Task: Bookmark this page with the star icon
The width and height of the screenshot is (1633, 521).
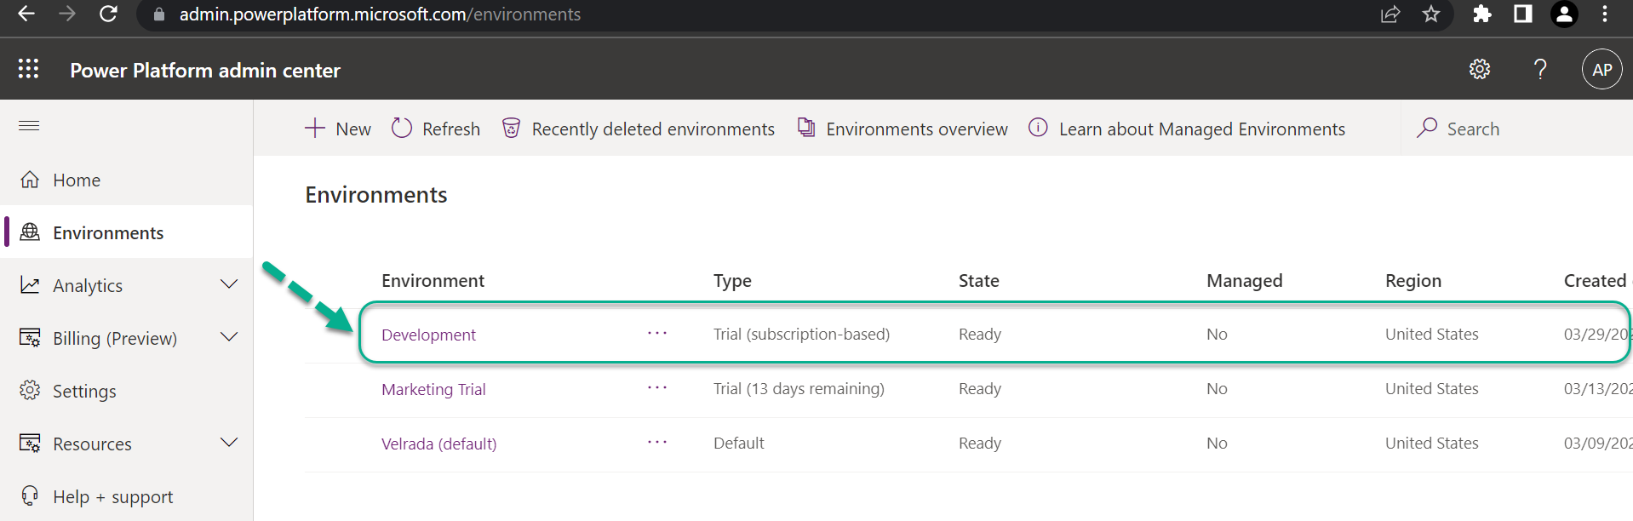Action: pyautogui.click(x=1431, y=14)
